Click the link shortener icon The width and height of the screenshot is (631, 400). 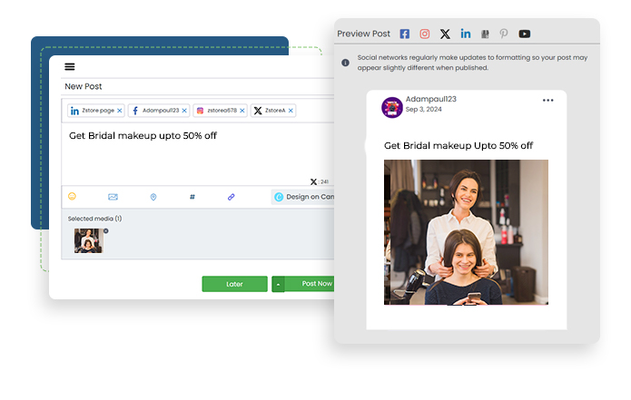pos(232,196)
